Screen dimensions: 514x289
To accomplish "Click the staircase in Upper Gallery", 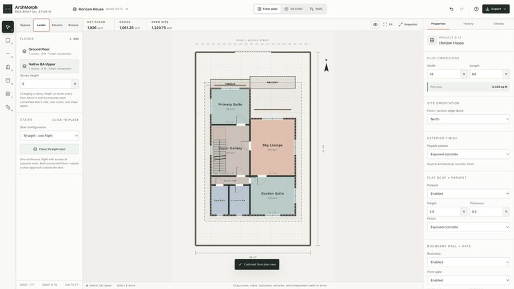I will pyautogui.click(x=219, y=156).
